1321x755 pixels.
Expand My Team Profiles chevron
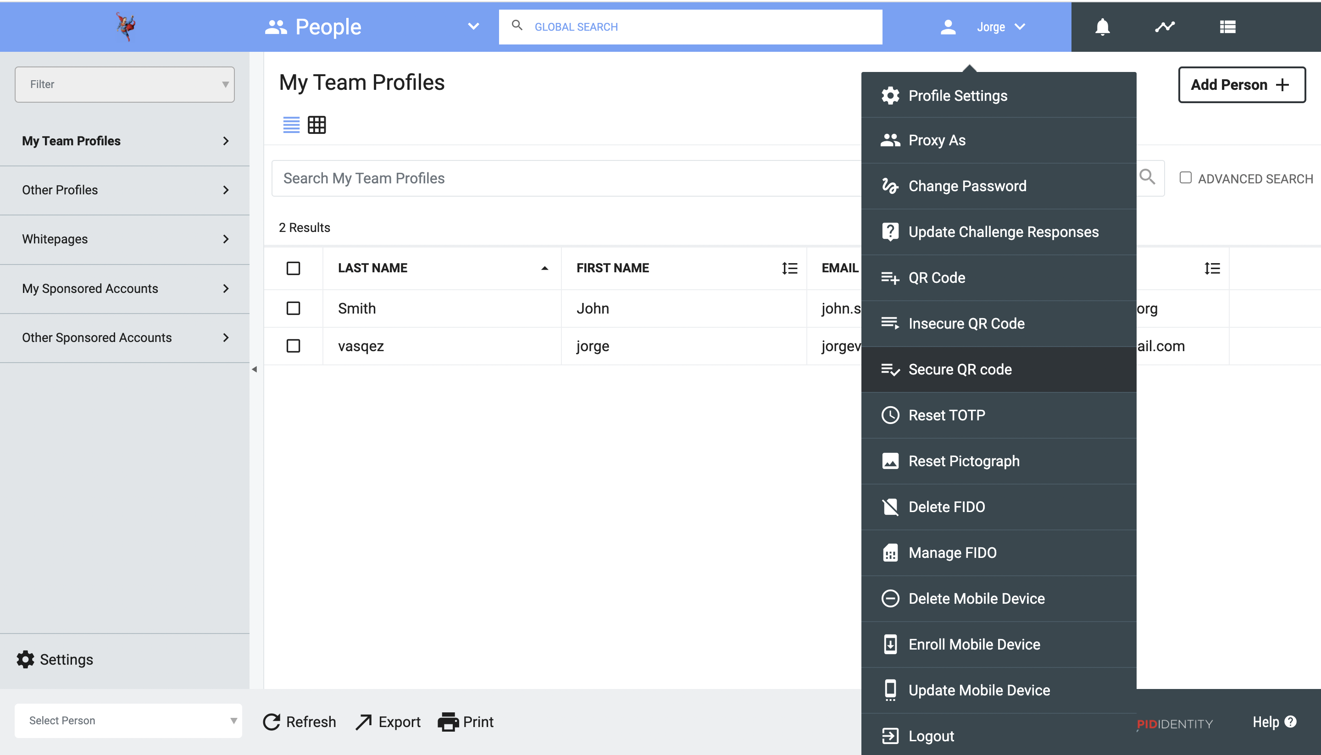[x=226, y=141]
